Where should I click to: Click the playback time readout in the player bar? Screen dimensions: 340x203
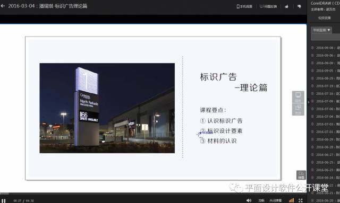coord(23,201)
